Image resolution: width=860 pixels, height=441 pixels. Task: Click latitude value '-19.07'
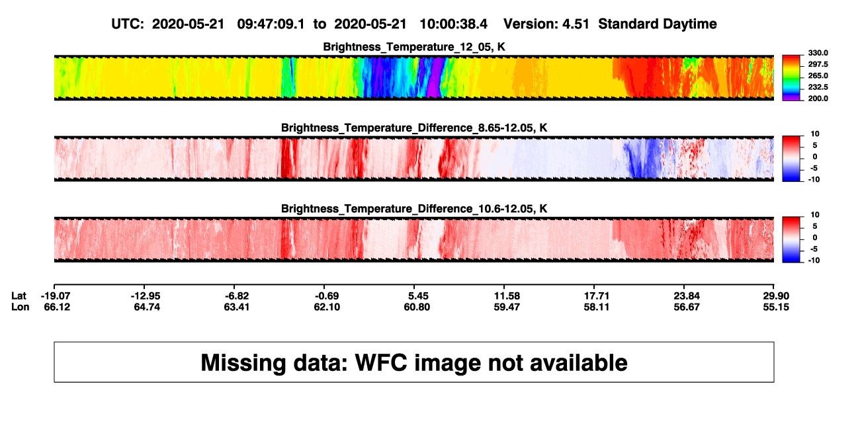coord(57,296)
